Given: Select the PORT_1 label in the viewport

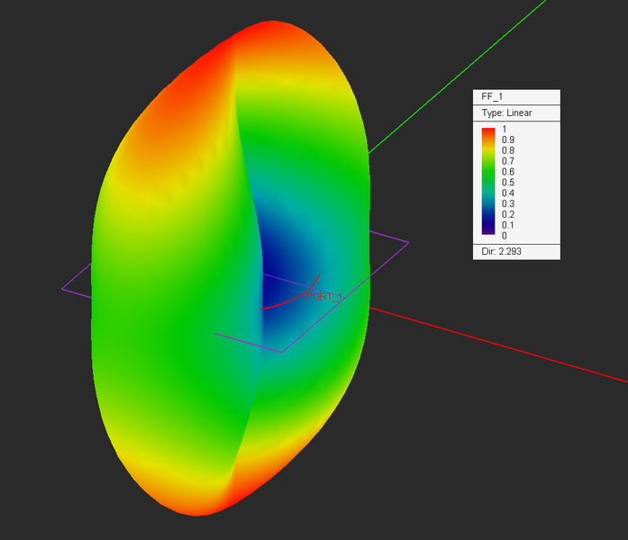Looking at the screenshot, I should pyautogui.click(x=324, y=296).
